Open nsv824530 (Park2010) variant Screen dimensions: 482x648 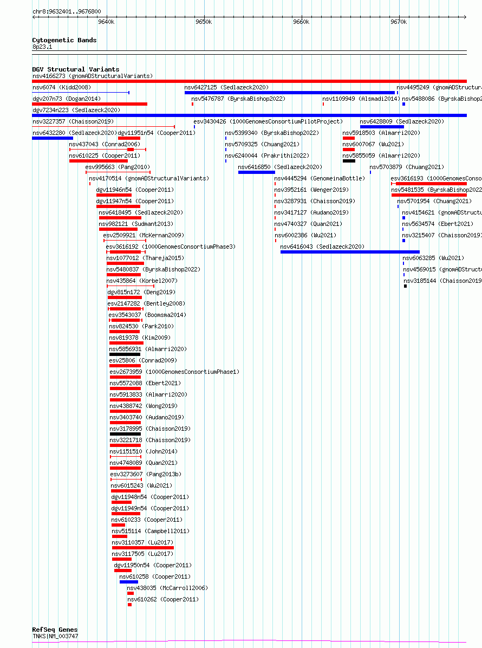tap(142, 327)
